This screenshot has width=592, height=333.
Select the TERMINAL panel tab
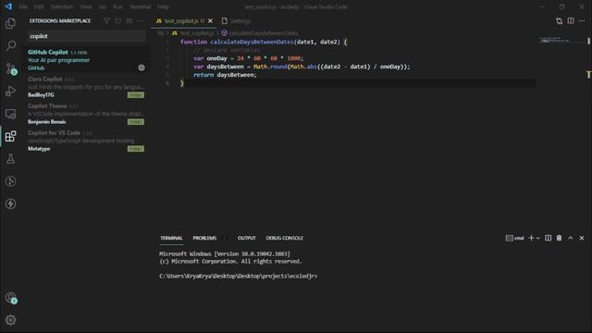[171, 238]
